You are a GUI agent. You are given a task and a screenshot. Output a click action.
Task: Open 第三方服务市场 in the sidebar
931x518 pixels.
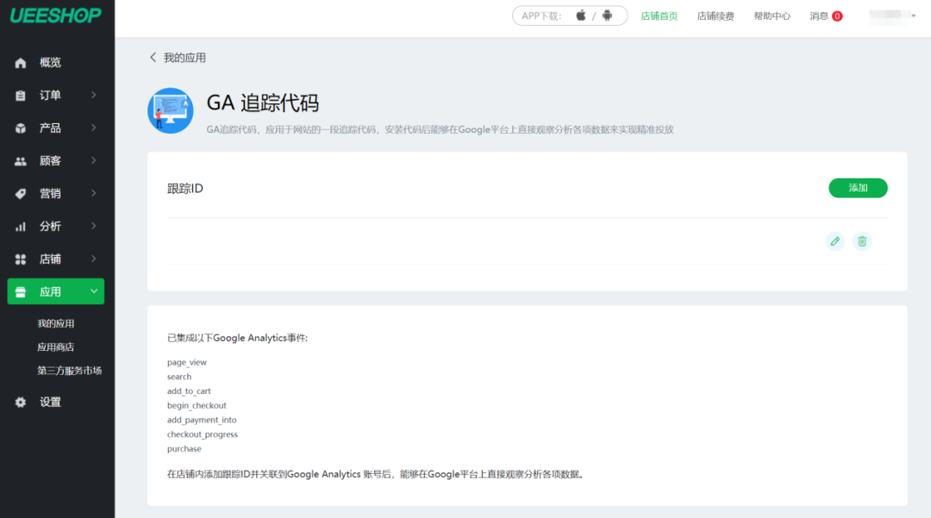pyautogui.click(x=70, y=371)
